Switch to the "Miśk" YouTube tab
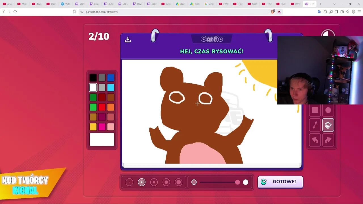The height and width of the screenshot is (204, 363). (x=22, y=4)
